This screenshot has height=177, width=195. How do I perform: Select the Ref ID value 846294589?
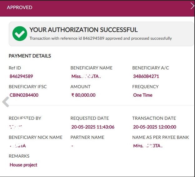click(21, 76)
